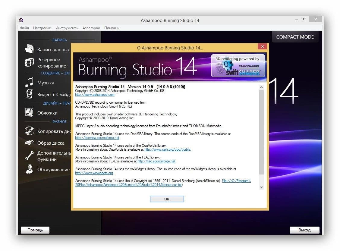
Task: Close the About Ashampoo Burning Studio dialog
Action: point(262,47)
